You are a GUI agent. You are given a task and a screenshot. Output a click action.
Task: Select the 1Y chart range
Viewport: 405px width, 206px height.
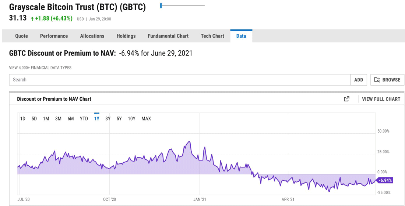pyautogui.click(x=96, y=119)
